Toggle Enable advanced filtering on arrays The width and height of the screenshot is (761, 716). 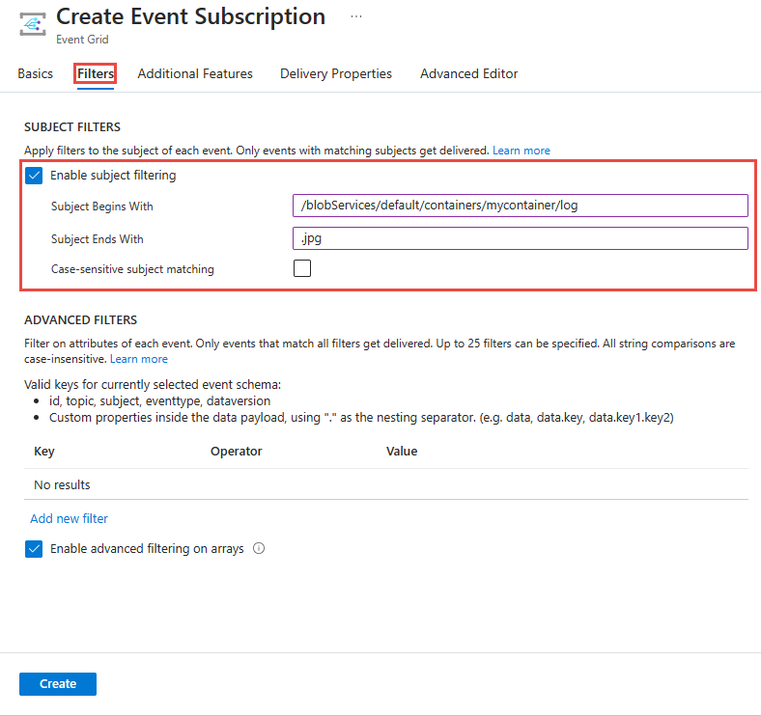(x=35, y=549)
